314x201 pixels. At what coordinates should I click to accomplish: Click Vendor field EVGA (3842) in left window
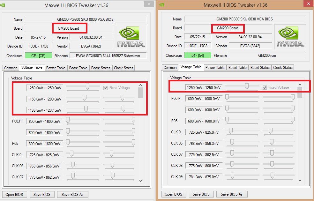[91, 46]
